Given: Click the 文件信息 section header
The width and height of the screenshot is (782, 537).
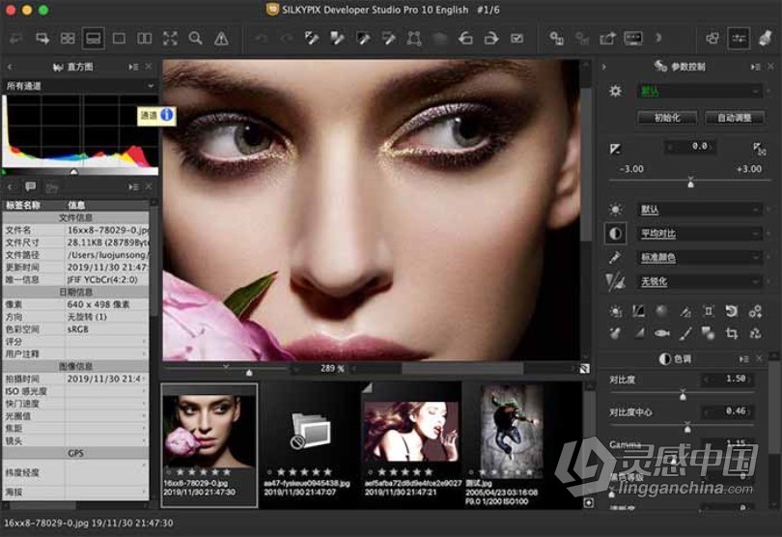Looking at the screenshot, I should pyautogui.click(x=76, y=217).
